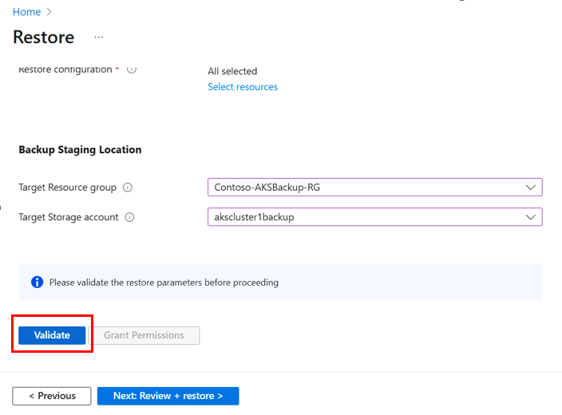Viewport: 562px width, 415px height.
Task: Expand the Target Resource group dropdown arrow
Action: [531, 188]
